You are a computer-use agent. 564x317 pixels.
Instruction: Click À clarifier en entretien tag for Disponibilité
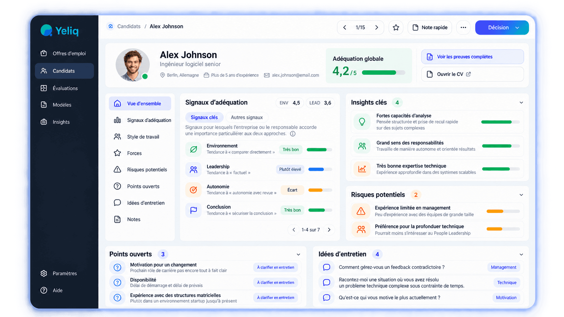click(276, 282)
